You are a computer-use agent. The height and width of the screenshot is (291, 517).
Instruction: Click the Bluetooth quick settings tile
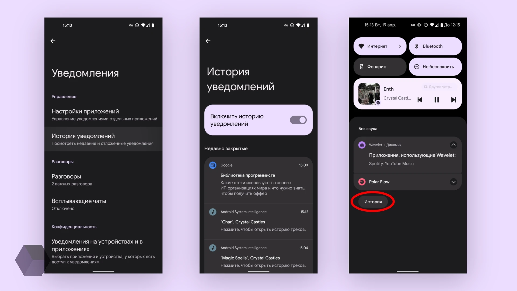[x=435, y=46]
